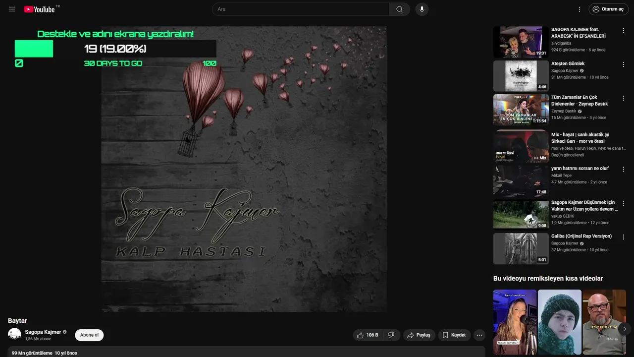
Task: Dislike the Baytar video
Action: [391, 335]
